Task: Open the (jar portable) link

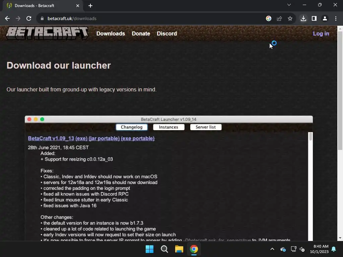Action: coord(104,138)
